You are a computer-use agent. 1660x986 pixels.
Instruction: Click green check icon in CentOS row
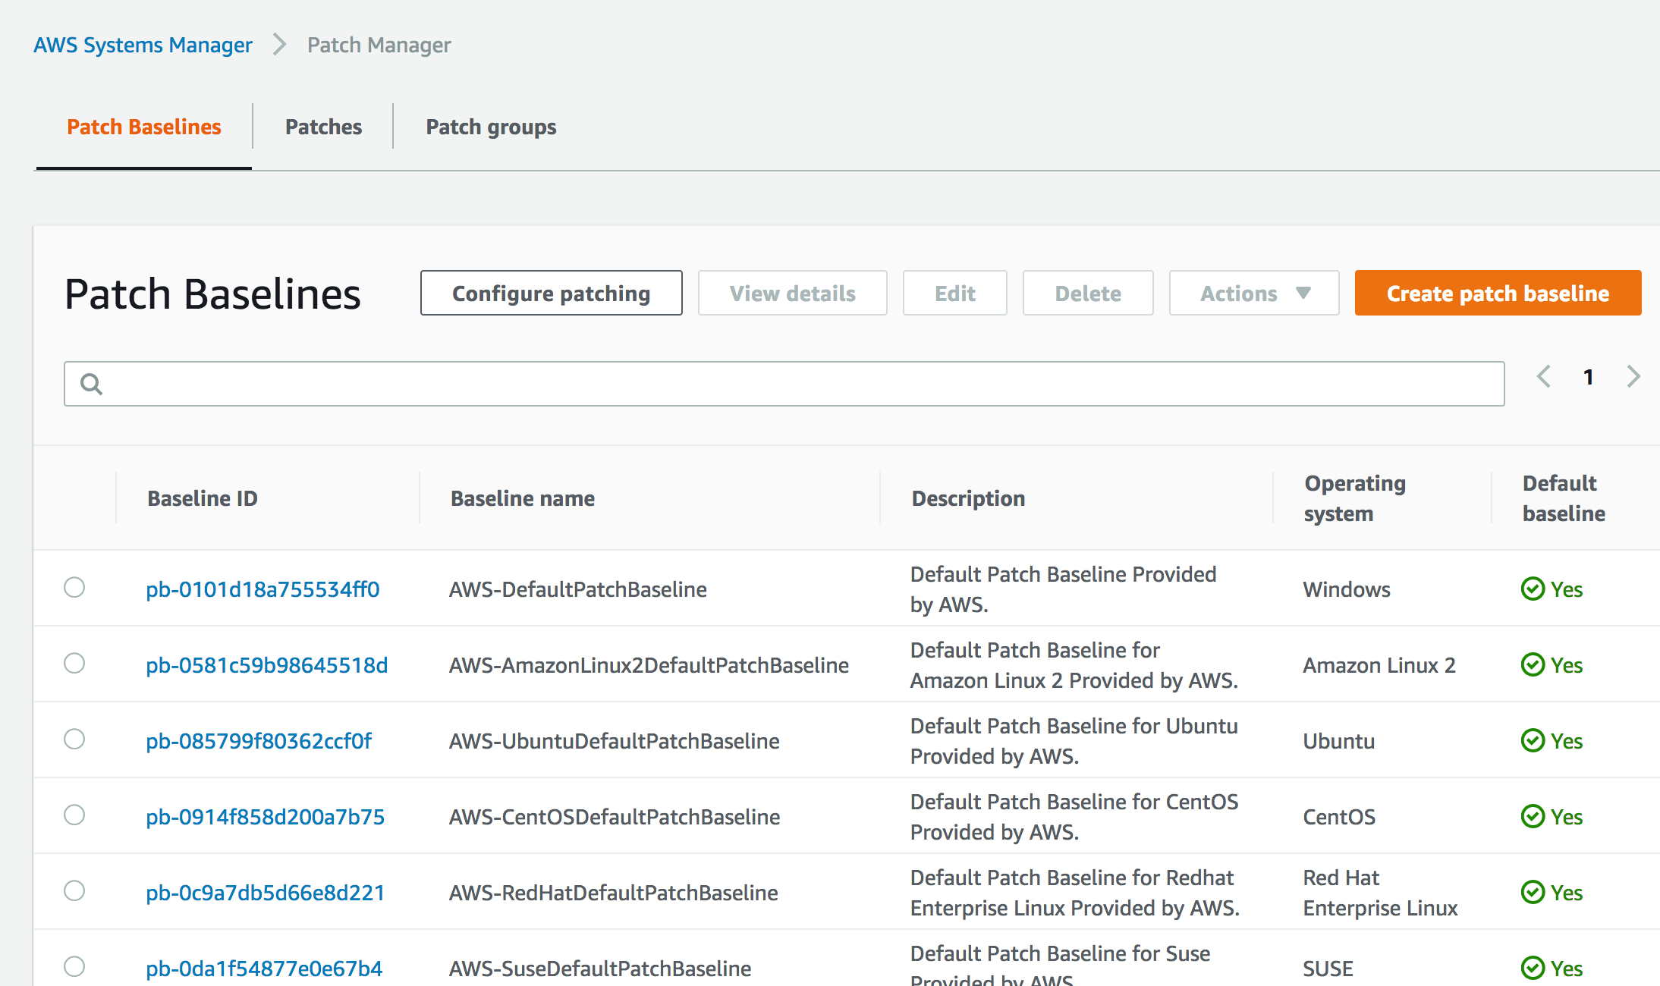click(1533, 817)
